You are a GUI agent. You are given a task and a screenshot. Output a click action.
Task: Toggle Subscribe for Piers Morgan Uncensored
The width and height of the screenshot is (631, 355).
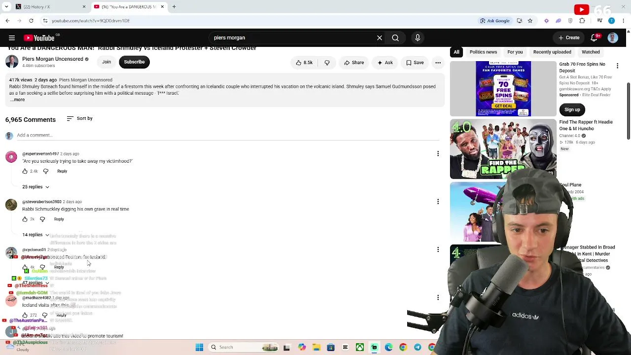point(134,62)
